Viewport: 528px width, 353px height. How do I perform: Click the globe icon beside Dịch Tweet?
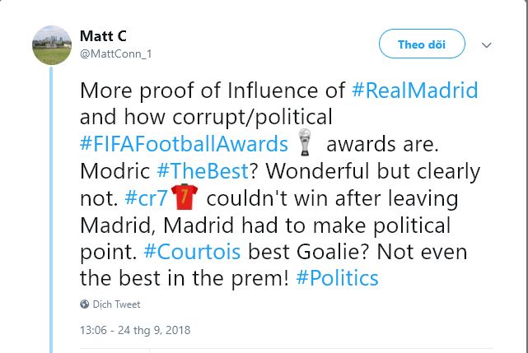[84, 304]
